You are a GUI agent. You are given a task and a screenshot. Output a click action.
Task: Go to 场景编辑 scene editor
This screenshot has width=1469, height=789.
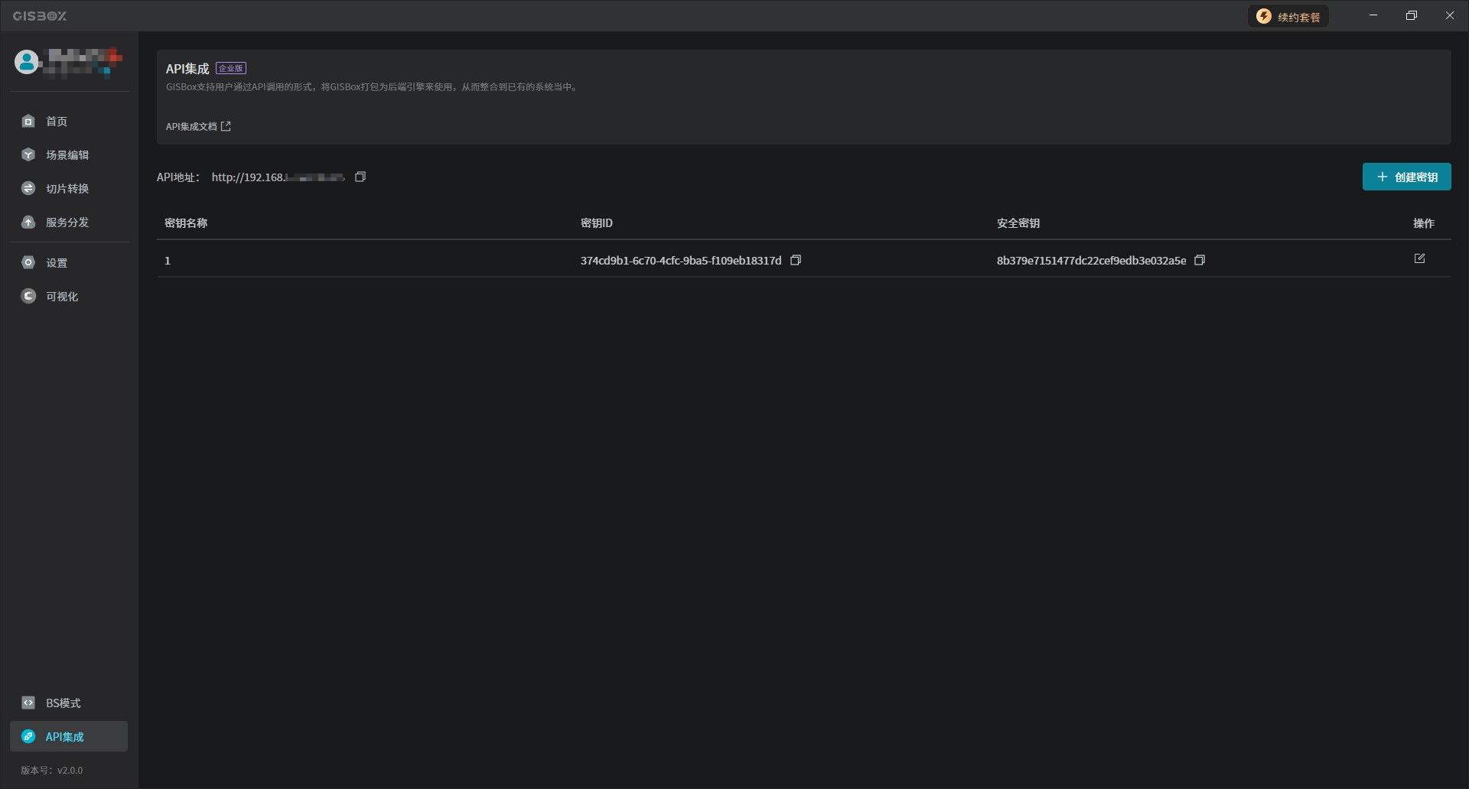(x=67, y=155)
